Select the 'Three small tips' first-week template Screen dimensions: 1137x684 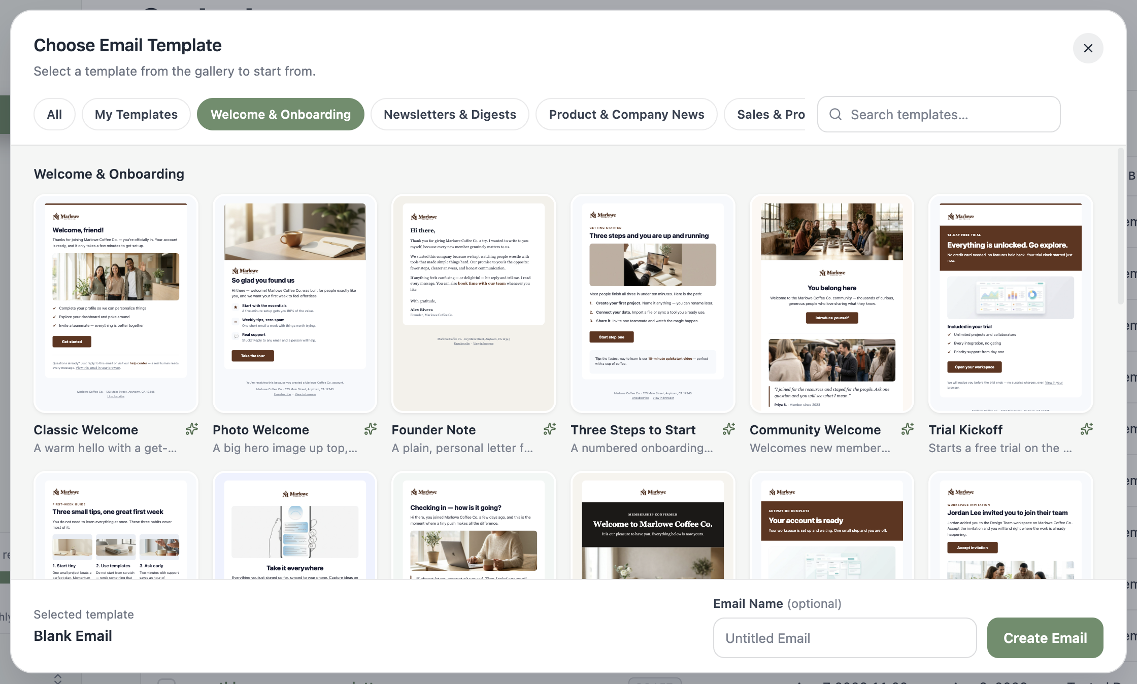[x=116, y=526]
